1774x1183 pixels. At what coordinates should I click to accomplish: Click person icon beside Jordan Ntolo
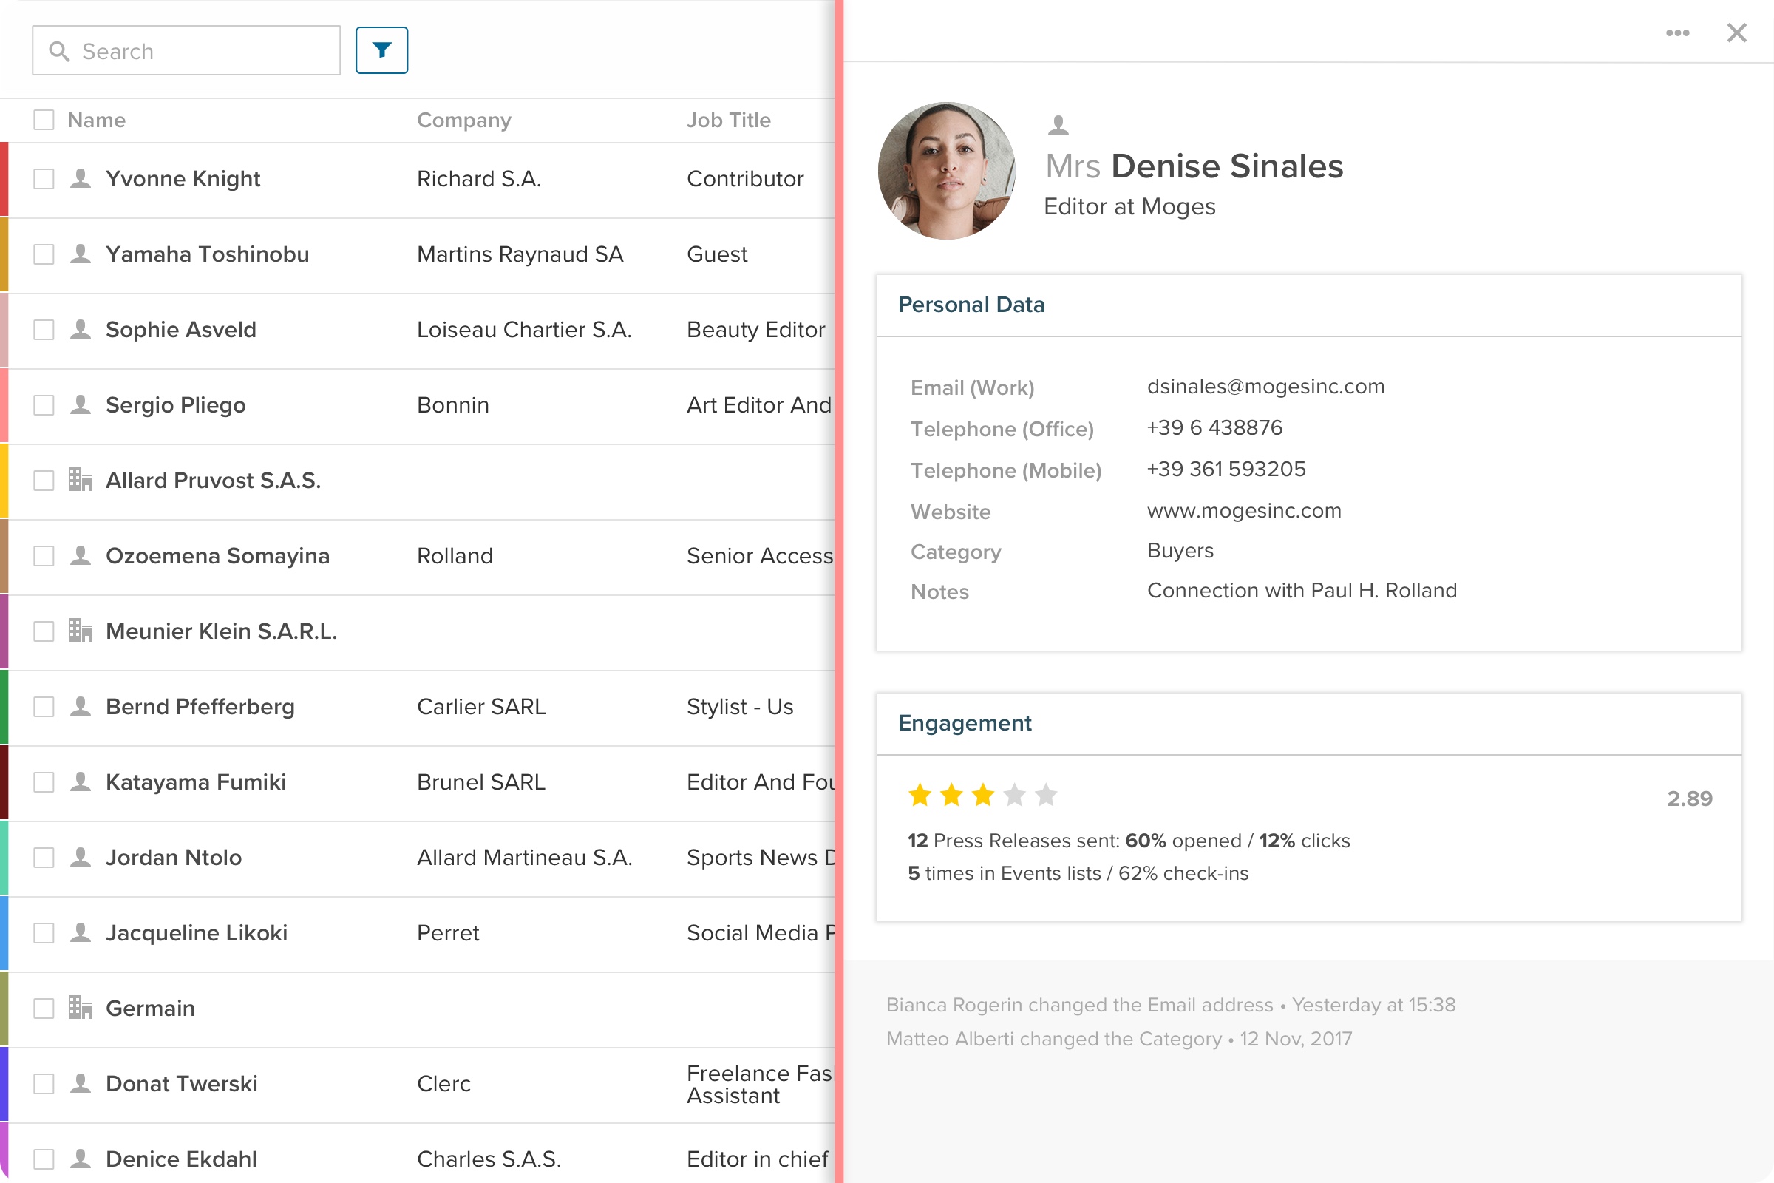coord(81,858)
